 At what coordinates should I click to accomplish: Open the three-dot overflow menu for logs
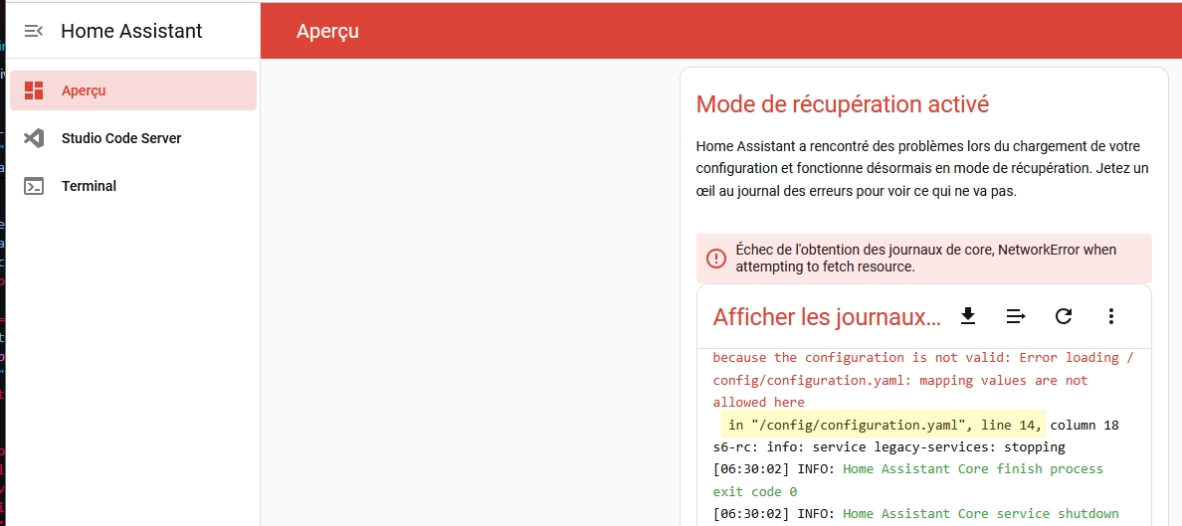[1111, 316]
